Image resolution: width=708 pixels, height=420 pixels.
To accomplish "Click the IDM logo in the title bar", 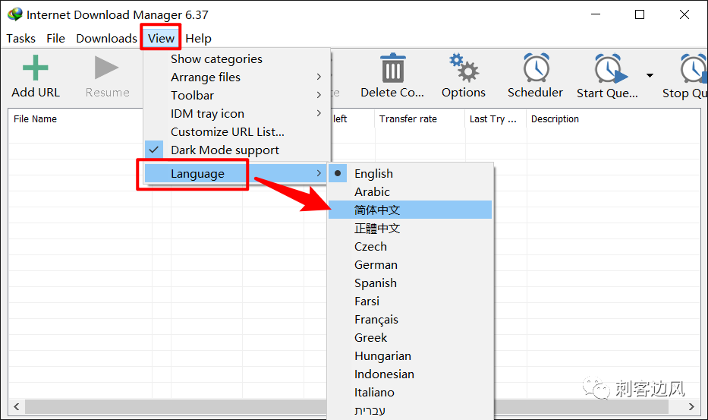I will [15, 14].
